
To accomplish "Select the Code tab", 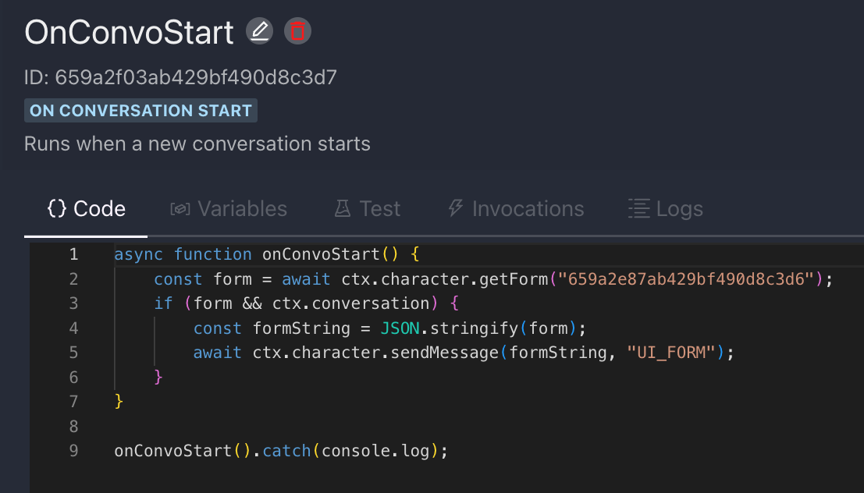I will click(86, 209).
